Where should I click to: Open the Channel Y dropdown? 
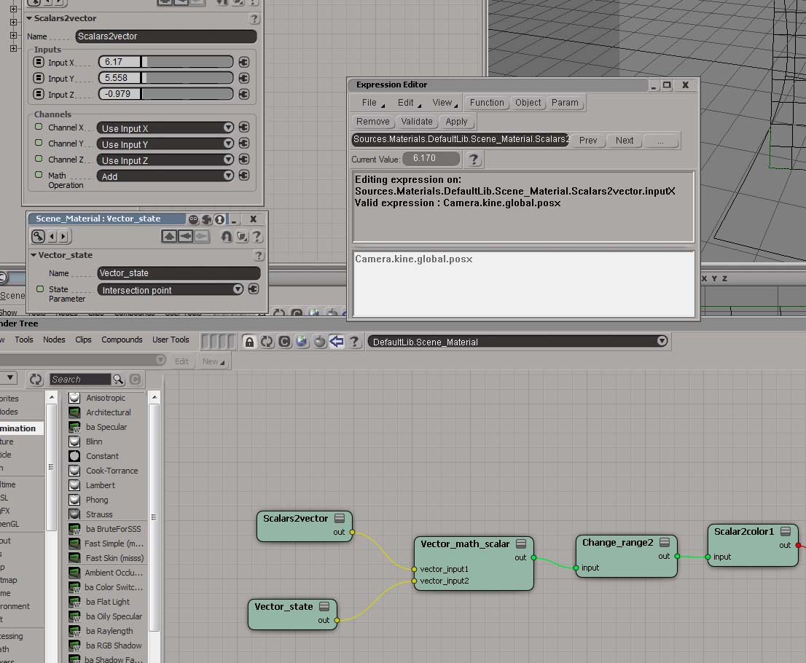[228, 144]
